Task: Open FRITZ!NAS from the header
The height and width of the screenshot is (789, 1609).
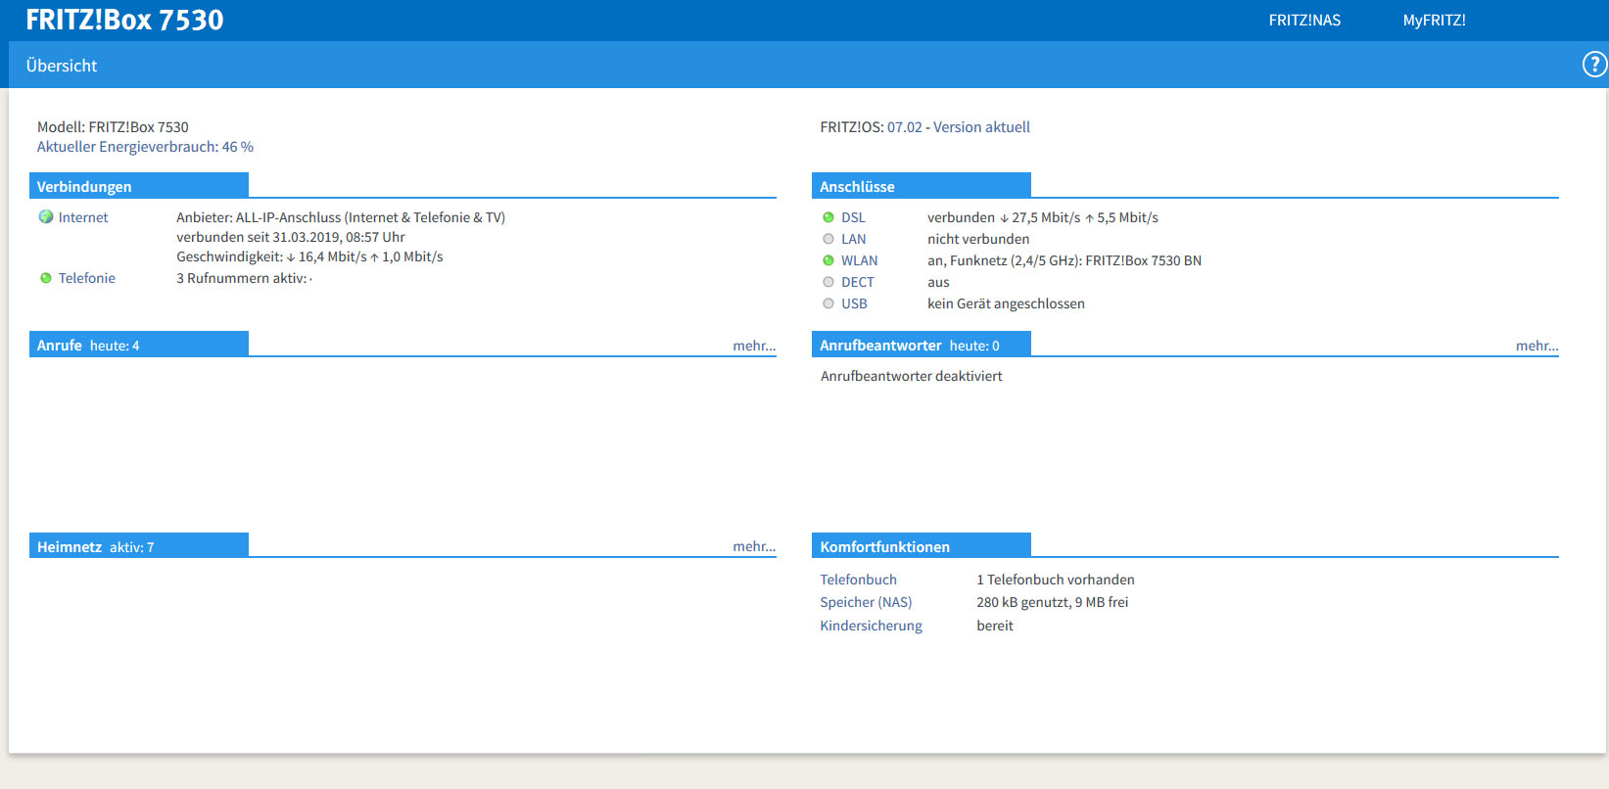Action: (x=1304, y=21)
